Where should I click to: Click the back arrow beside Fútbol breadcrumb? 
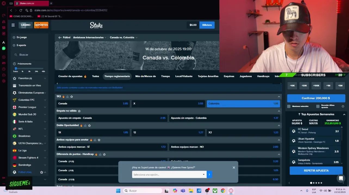click(60, 37)
